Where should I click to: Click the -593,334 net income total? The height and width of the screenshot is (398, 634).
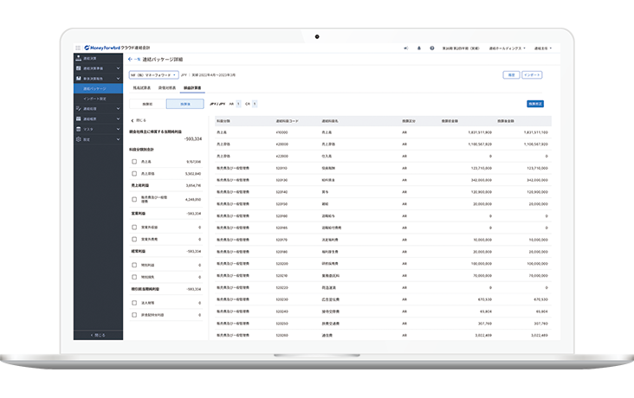pyautogui.click(x=193, y=138)
